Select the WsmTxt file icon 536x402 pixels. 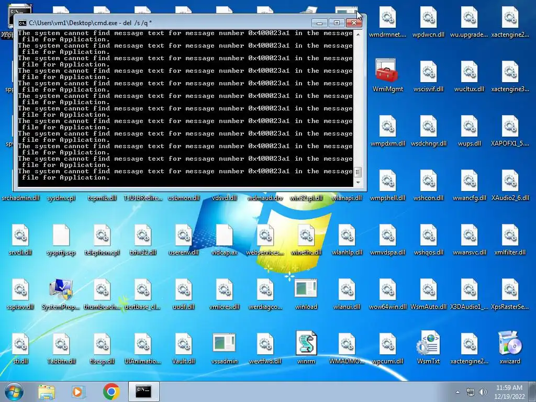coord(428,343)
